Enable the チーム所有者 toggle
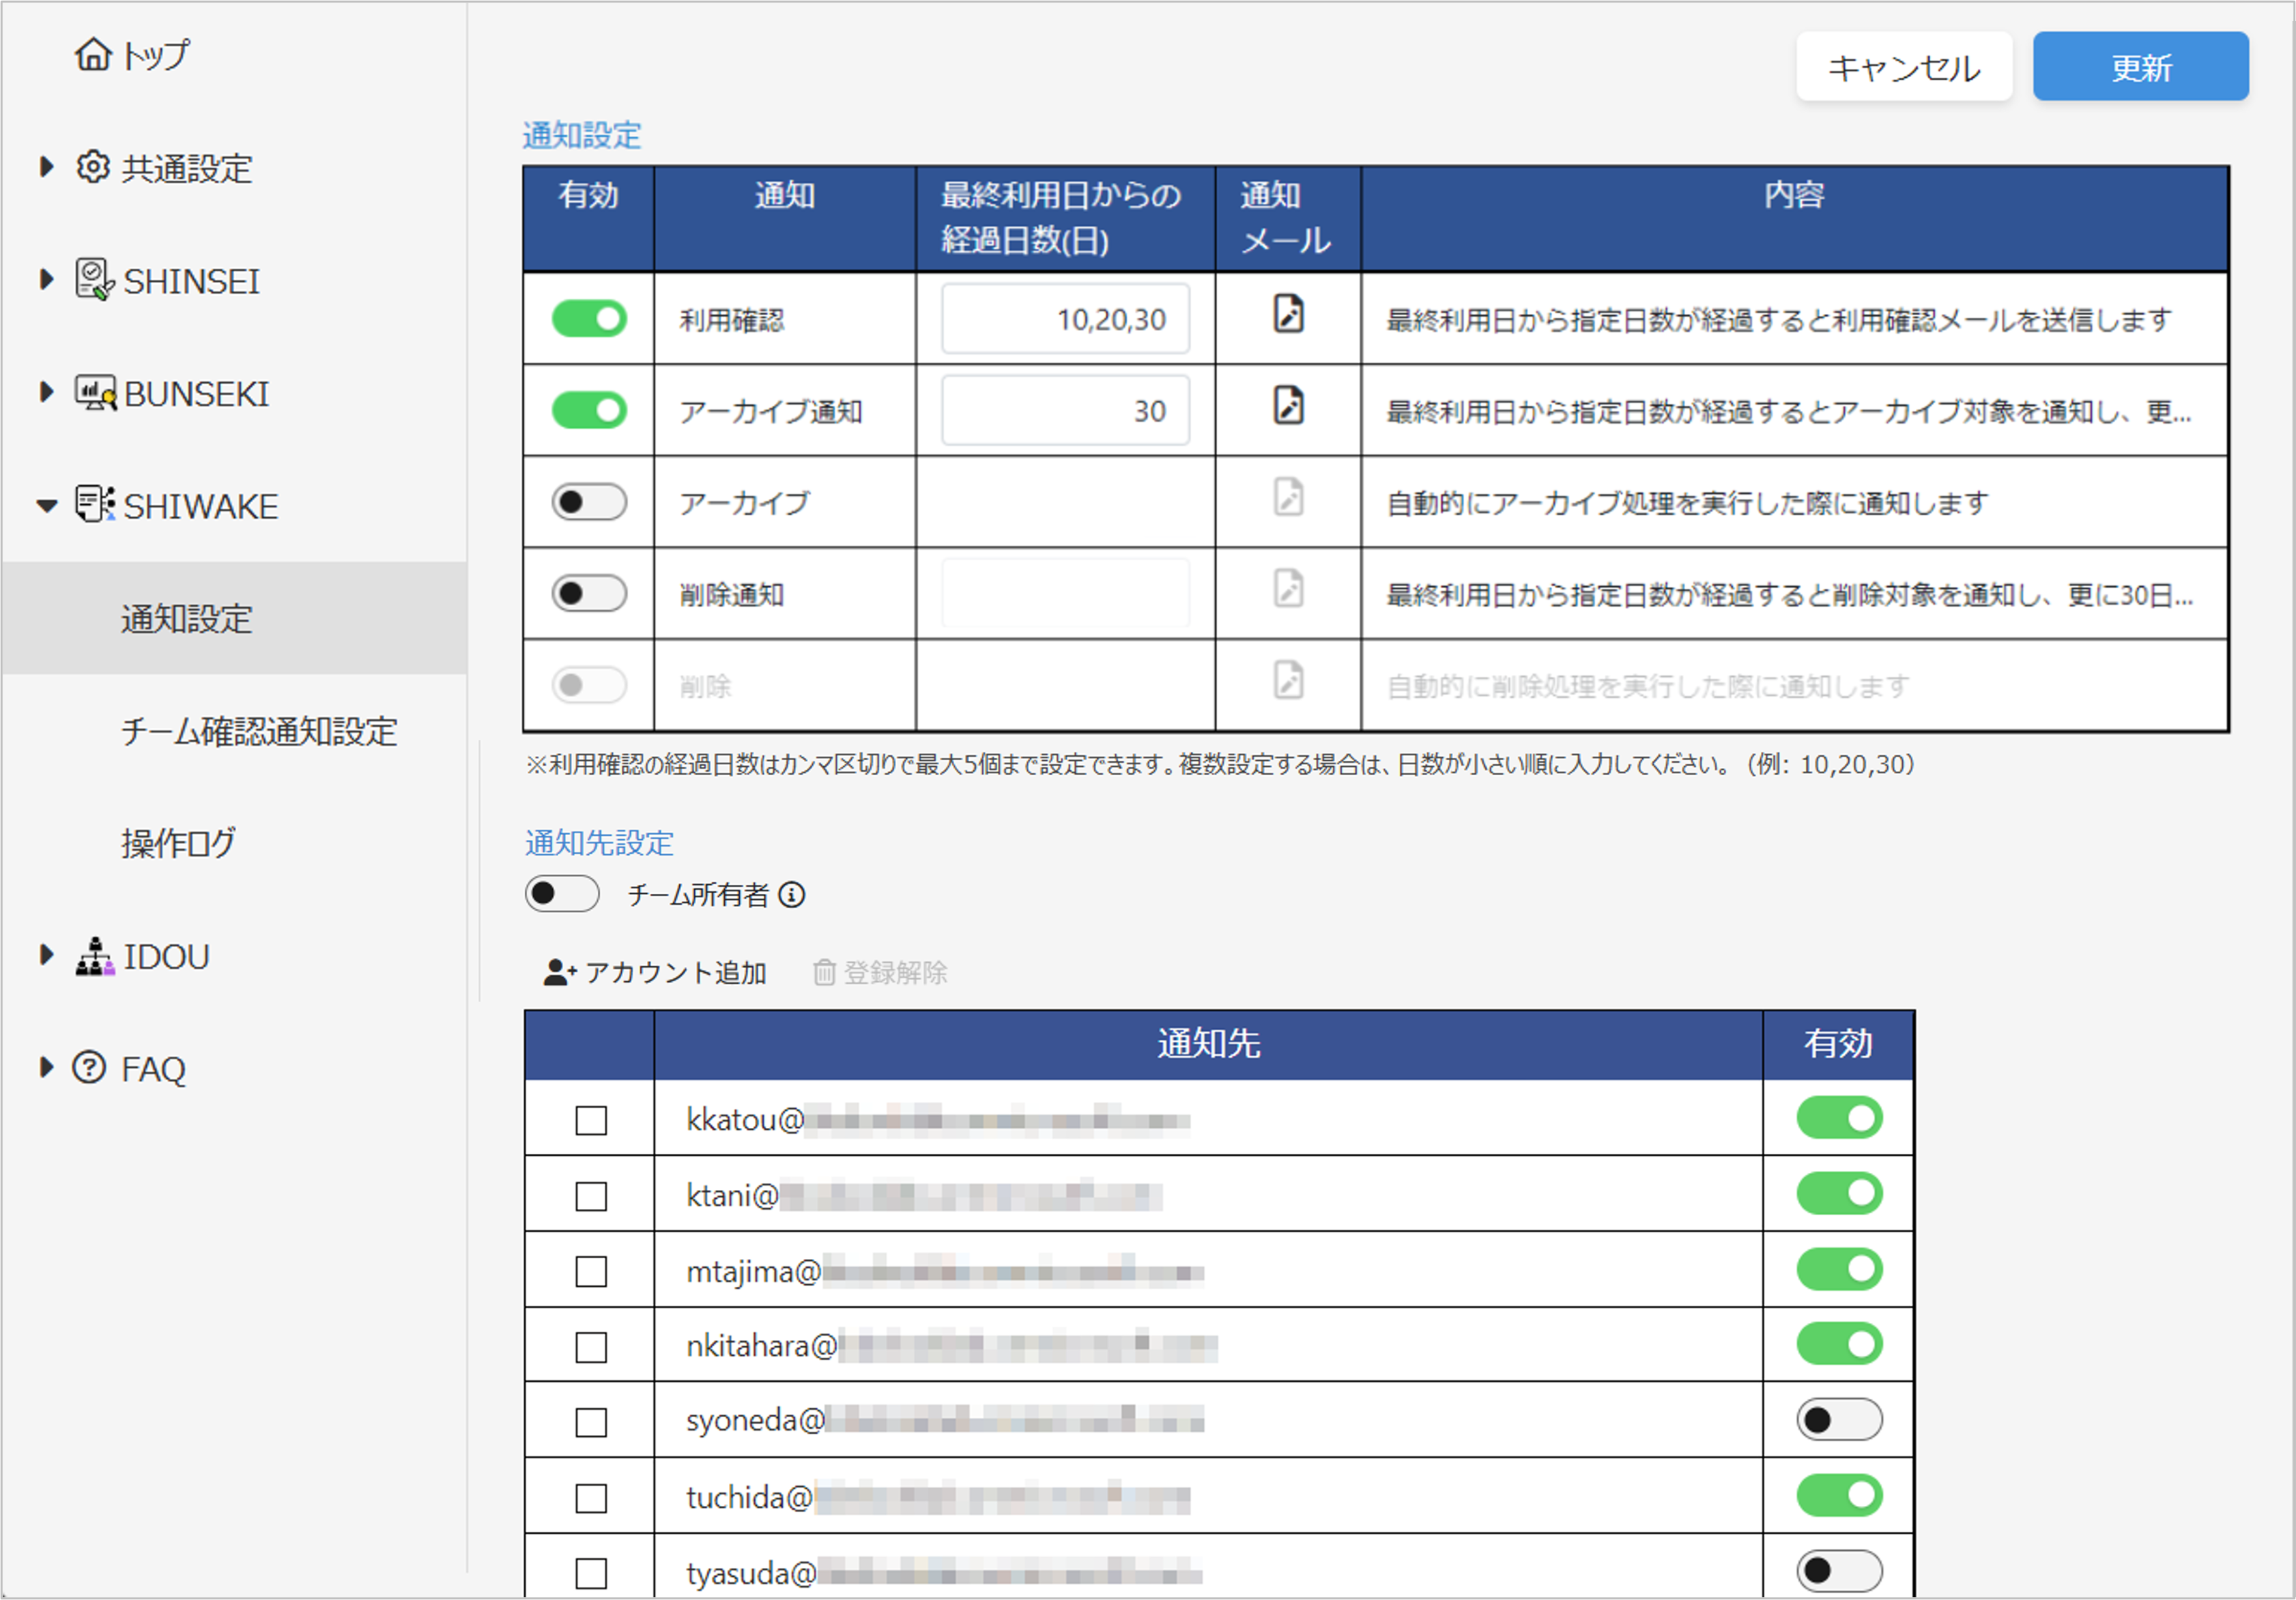Screen dimensions: 2296x1600 coord(562,893)
